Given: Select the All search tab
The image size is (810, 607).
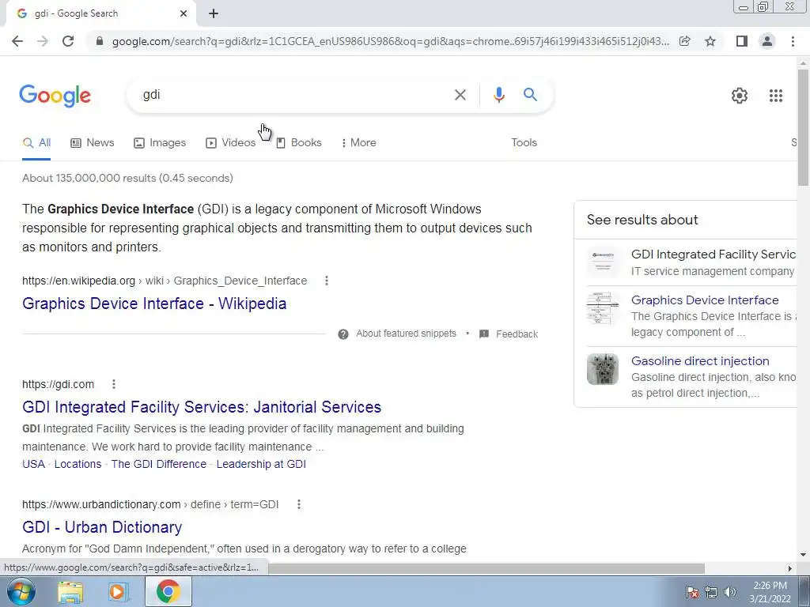Looking at the screenshot, I should pyautogui.click(x=36, y=143).
